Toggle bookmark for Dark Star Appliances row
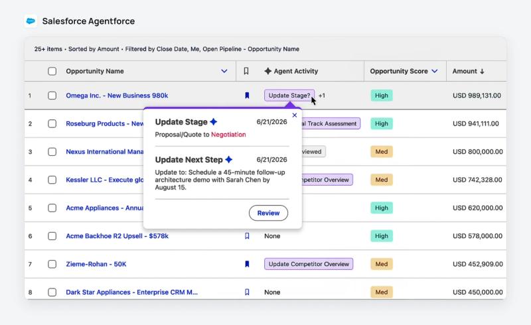The image size is (531, 325). tap(247, 292)
